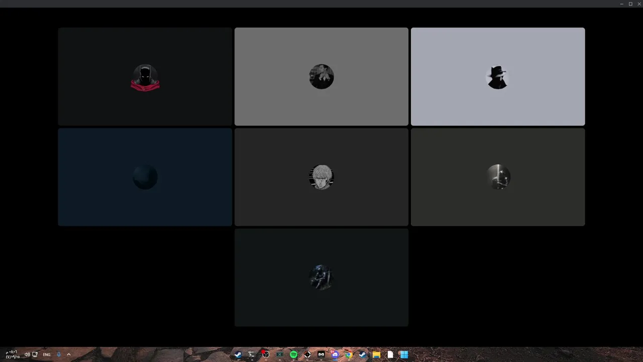Open the orange circular app icon in taskbar
Viewport: 643px width, 362px height.
coord(307,354)
